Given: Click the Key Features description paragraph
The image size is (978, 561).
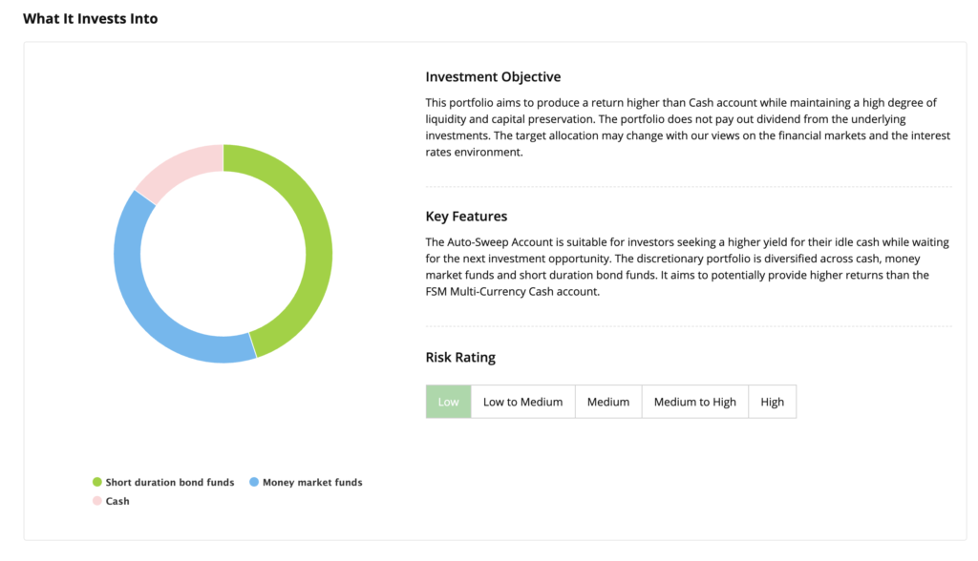Looking at the screenshot, I should (688, 267).
